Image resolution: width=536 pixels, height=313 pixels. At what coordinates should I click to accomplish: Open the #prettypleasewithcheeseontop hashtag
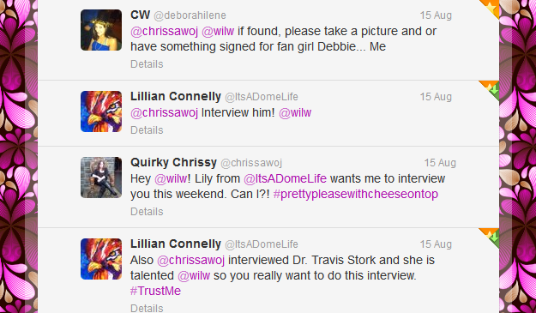(x=356, y=194)
